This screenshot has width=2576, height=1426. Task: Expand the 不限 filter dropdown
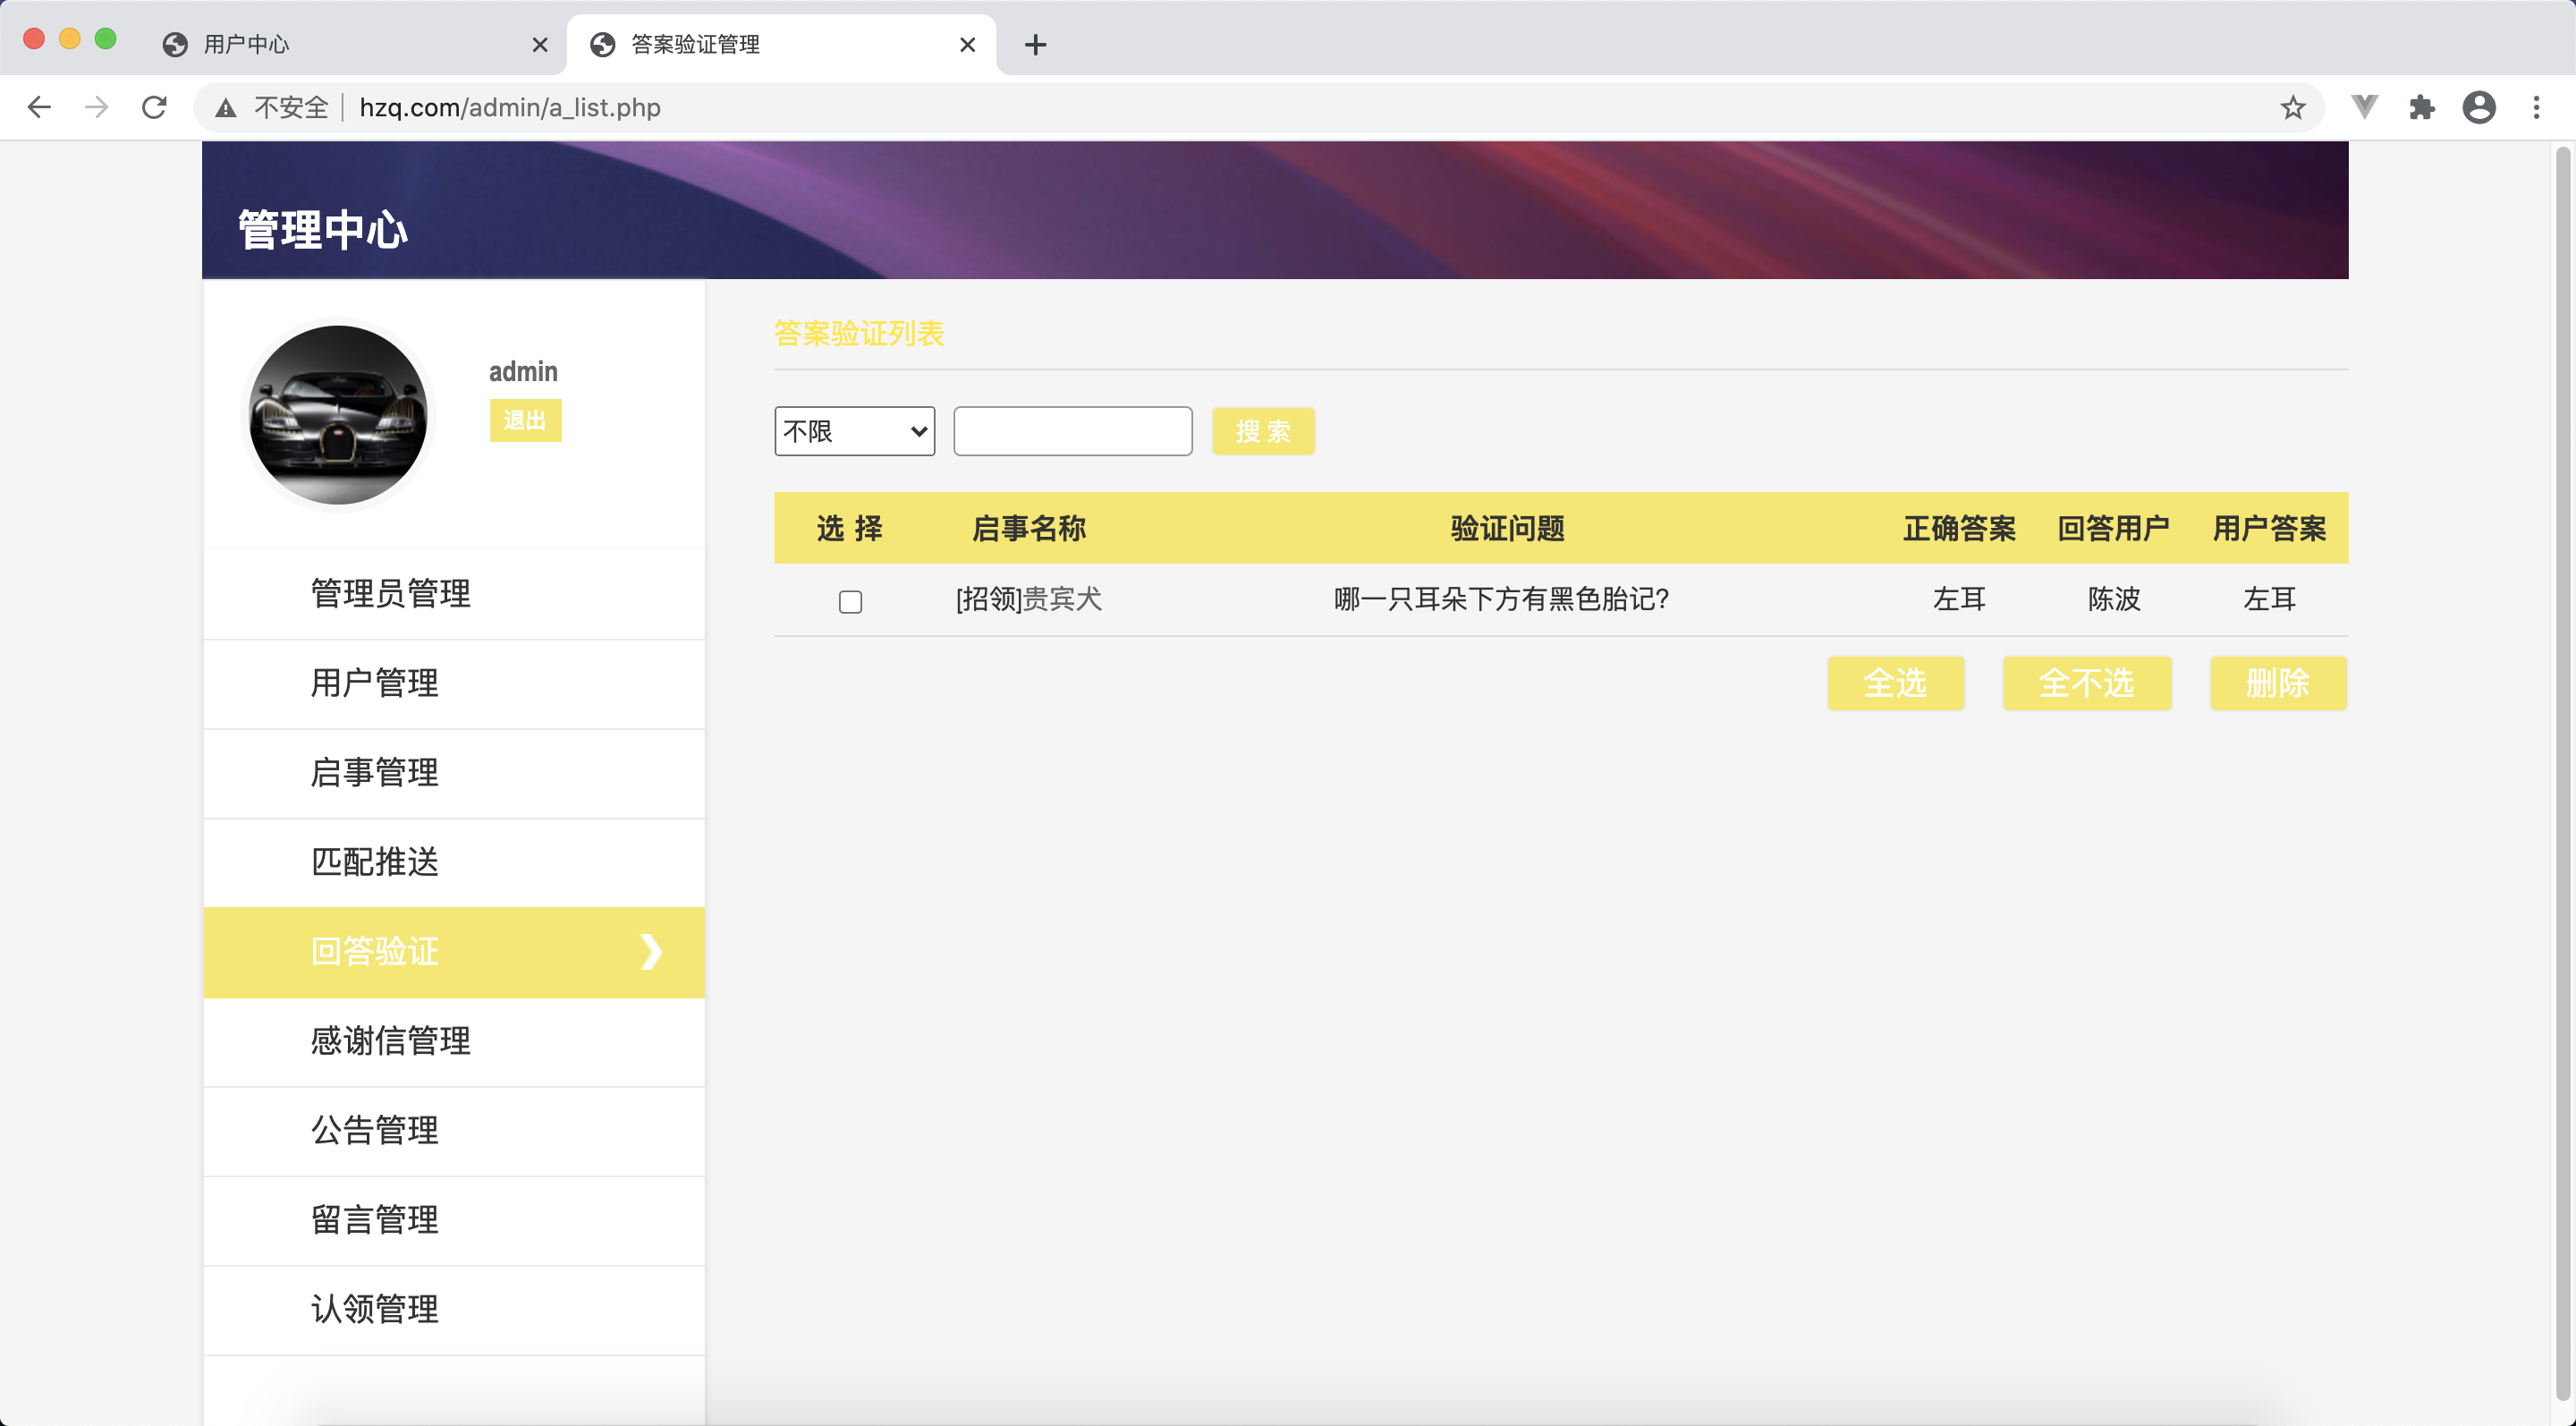854,431
